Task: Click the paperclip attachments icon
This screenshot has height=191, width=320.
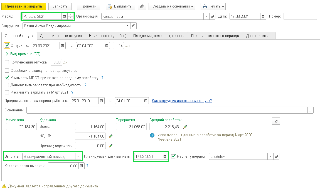Action: tap(142, 6)
